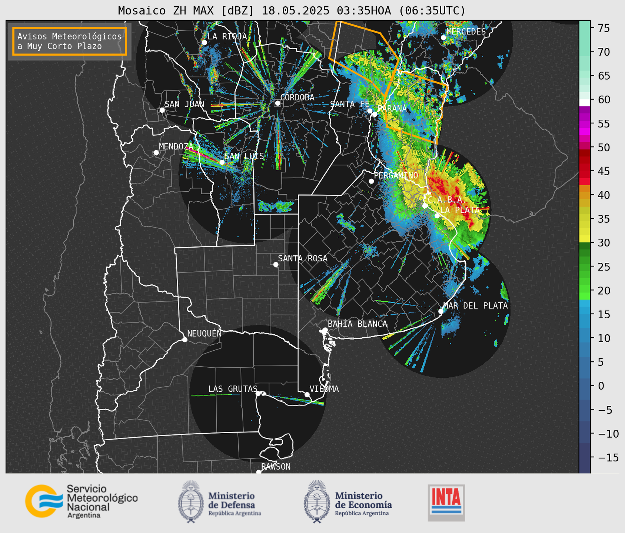The width and height of the screenshot is (625, 533).
Task: Click the LAS GRUTAS city label
Action: (233, 389)
